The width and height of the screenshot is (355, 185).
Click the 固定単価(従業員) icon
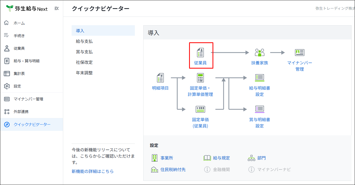(x=200, y=109)
